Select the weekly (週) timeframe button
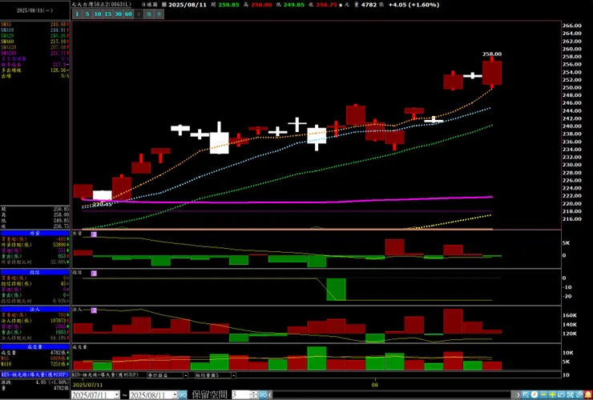Image resolution: width=593 pixels, height=400 pixels. (149, 14)
